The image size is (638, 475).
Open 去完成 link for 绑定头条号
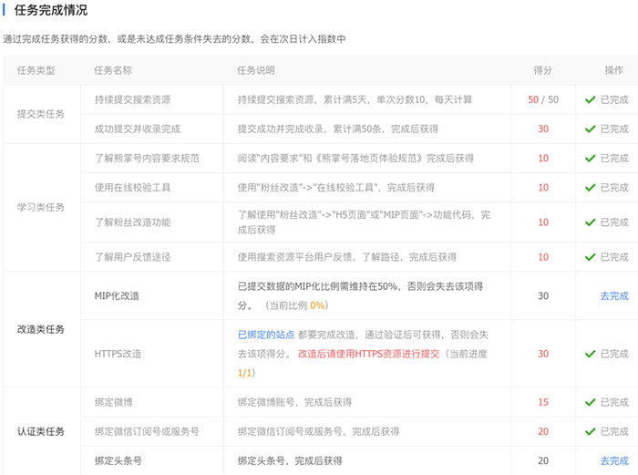(x=613, y=461)
